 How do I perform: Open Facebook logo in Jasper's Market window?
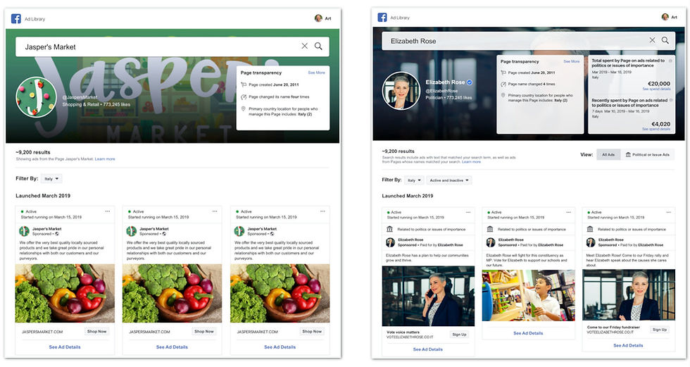point(15,18)
